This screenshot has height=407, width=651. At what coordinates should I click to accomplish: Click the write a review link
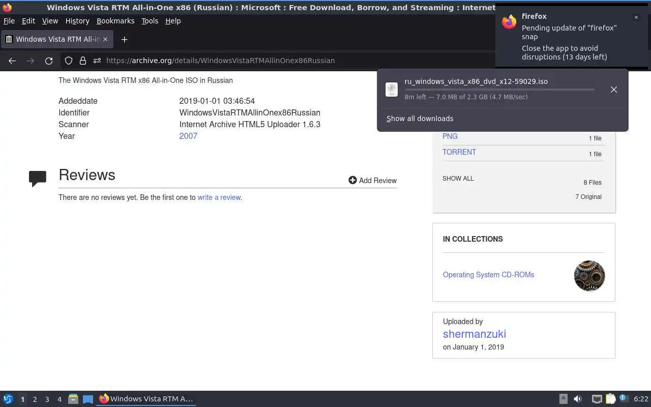pos(219,197)
